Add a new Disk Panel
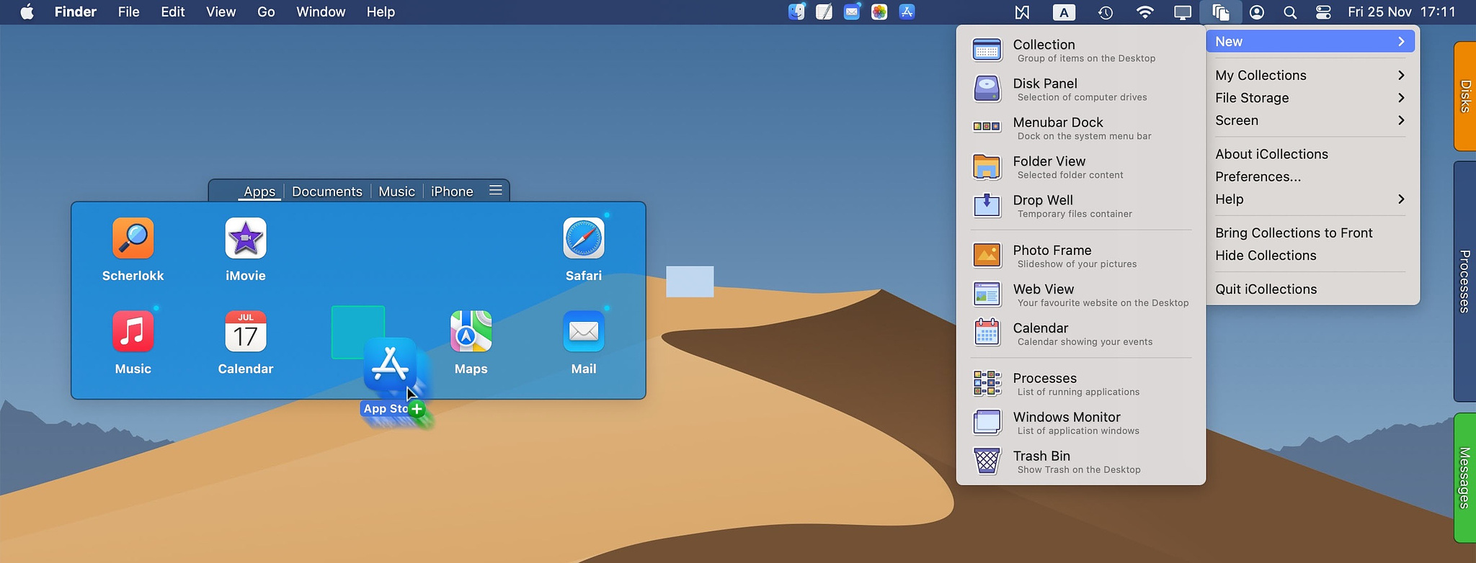The image size is (1476, 563). [x=1081, y=89]
